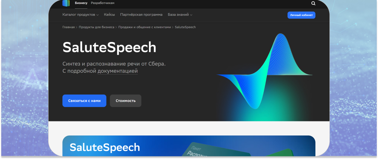Open the Продукты для бизнеса breadcrumb
The width and height of the screenshot is (378, 159).
click(x=96, y=27)
